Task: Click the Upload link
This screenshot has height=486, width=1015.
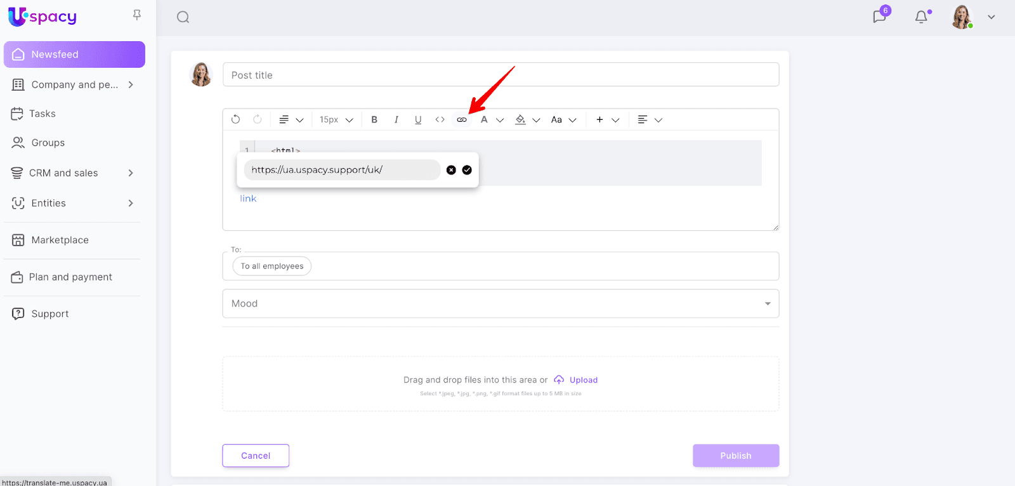Action: tap(583, 380)
